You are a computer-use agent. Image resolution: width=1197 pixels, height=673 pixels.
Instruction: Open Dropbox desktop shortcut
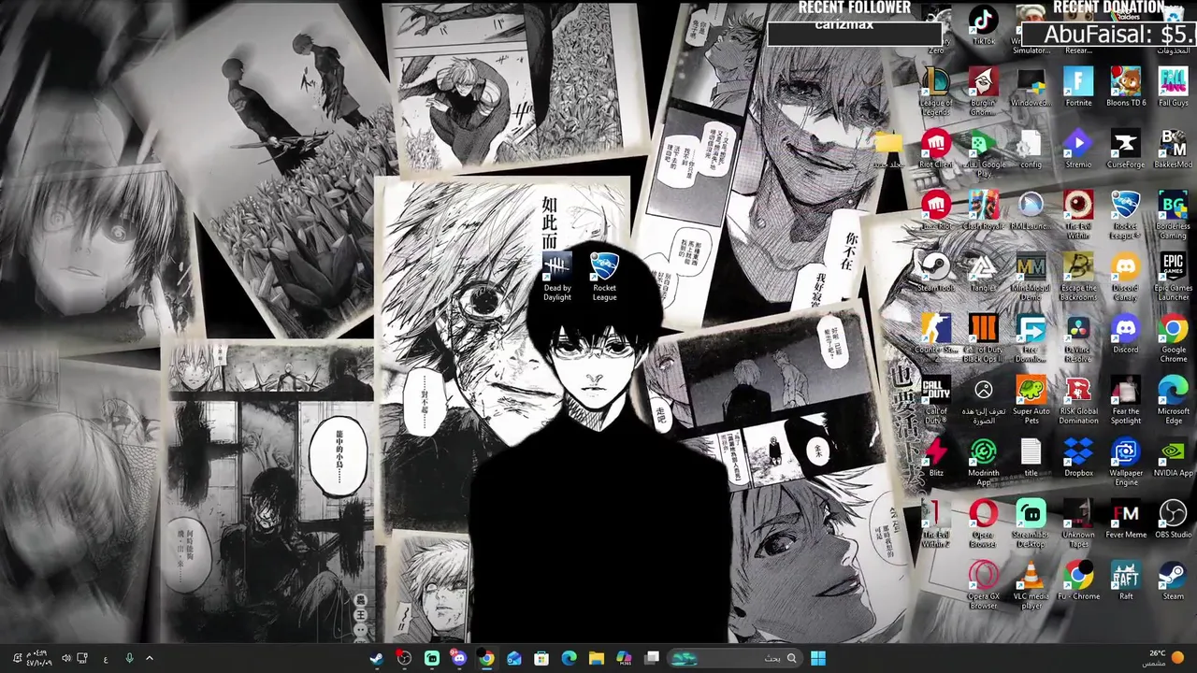click(1078, 457)
